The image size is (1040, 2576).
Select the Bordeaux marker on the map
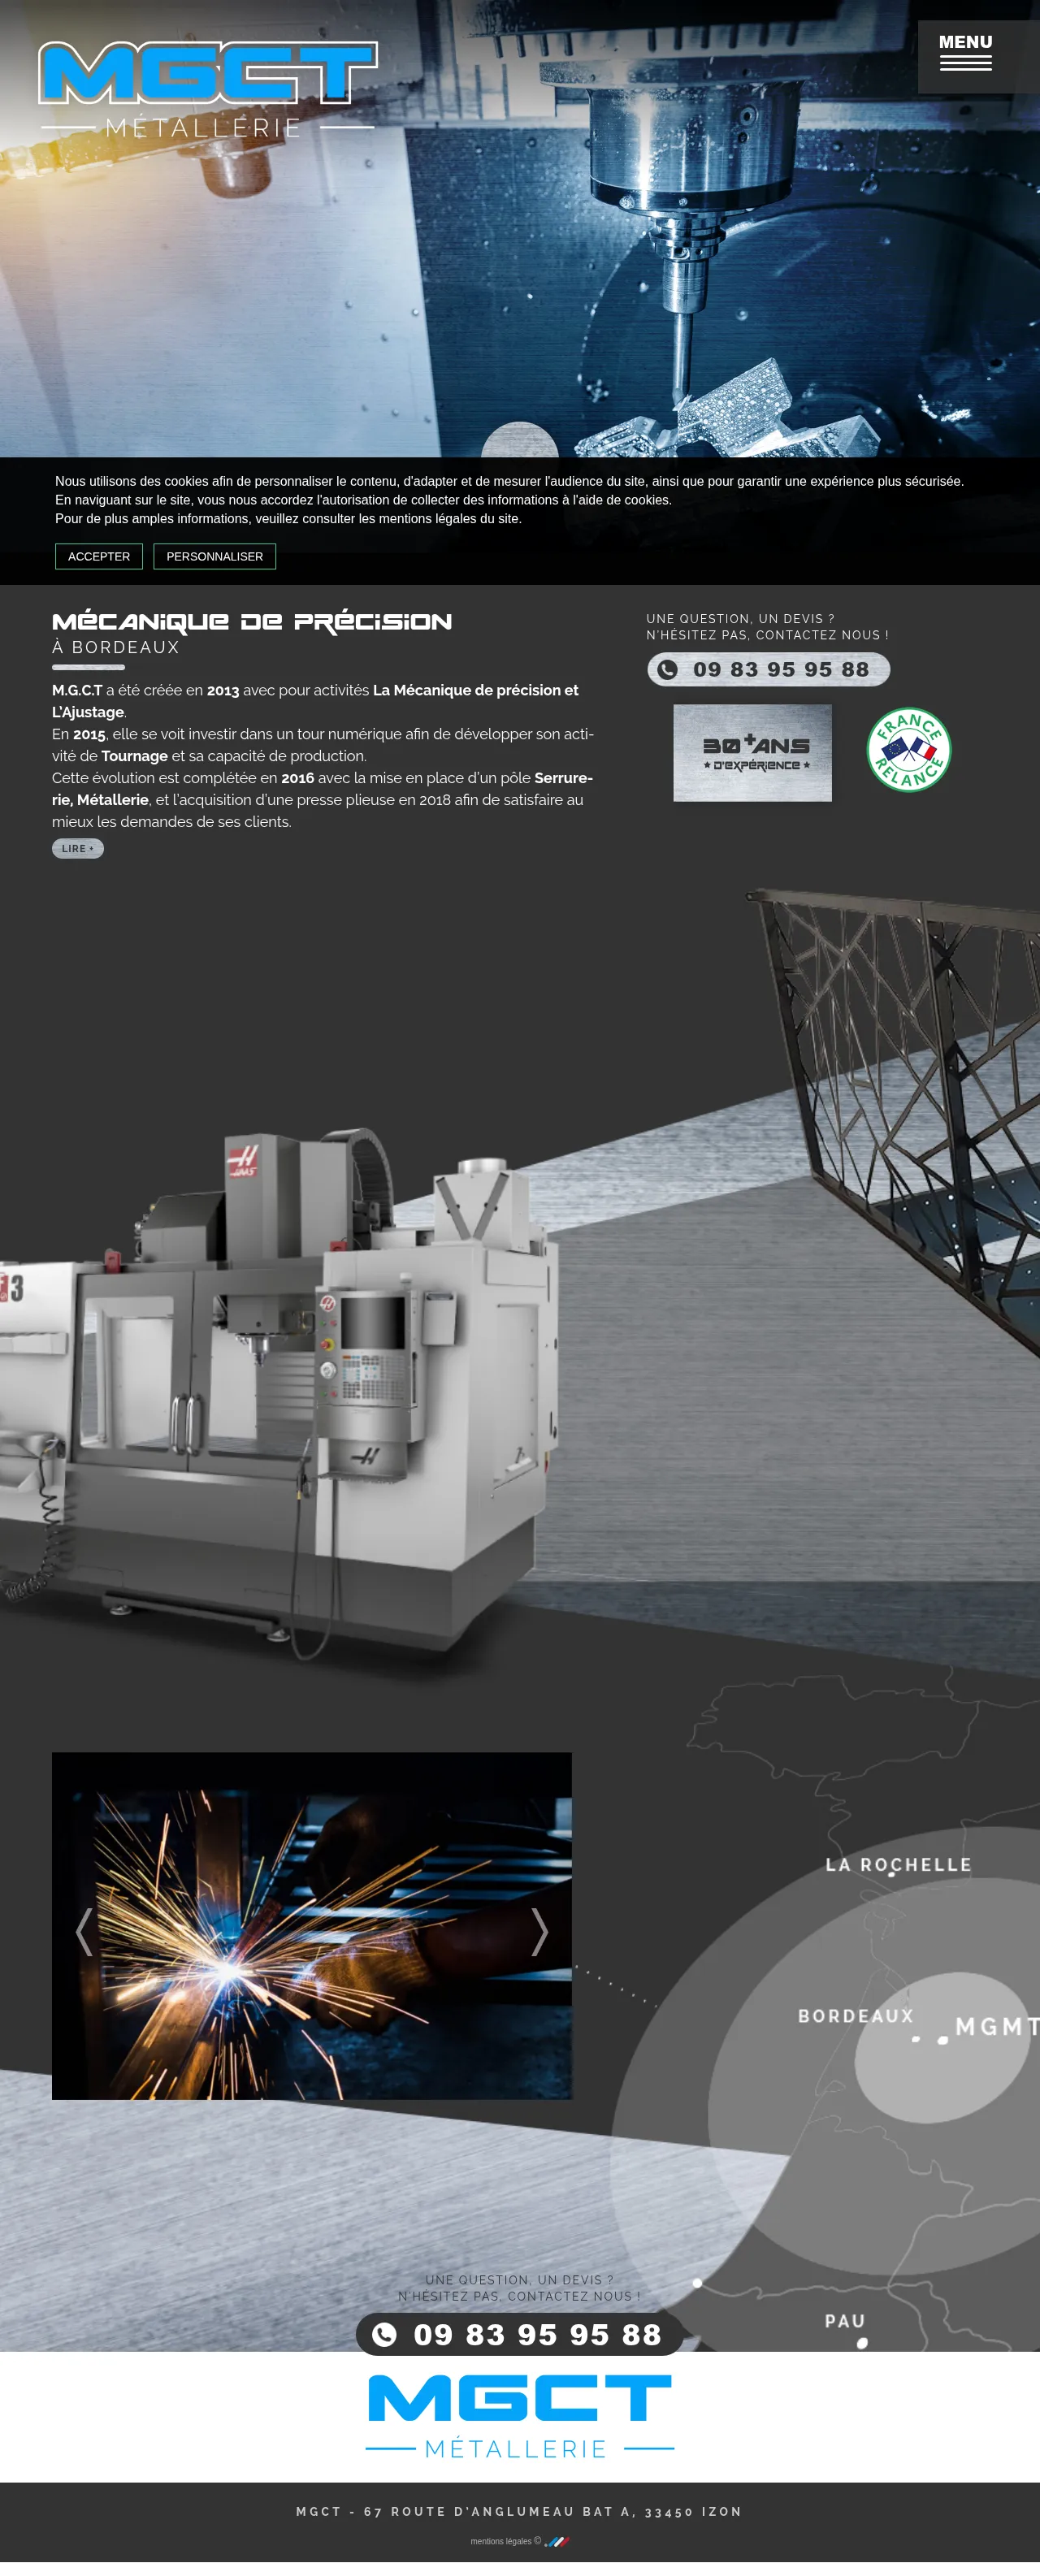915,2038
